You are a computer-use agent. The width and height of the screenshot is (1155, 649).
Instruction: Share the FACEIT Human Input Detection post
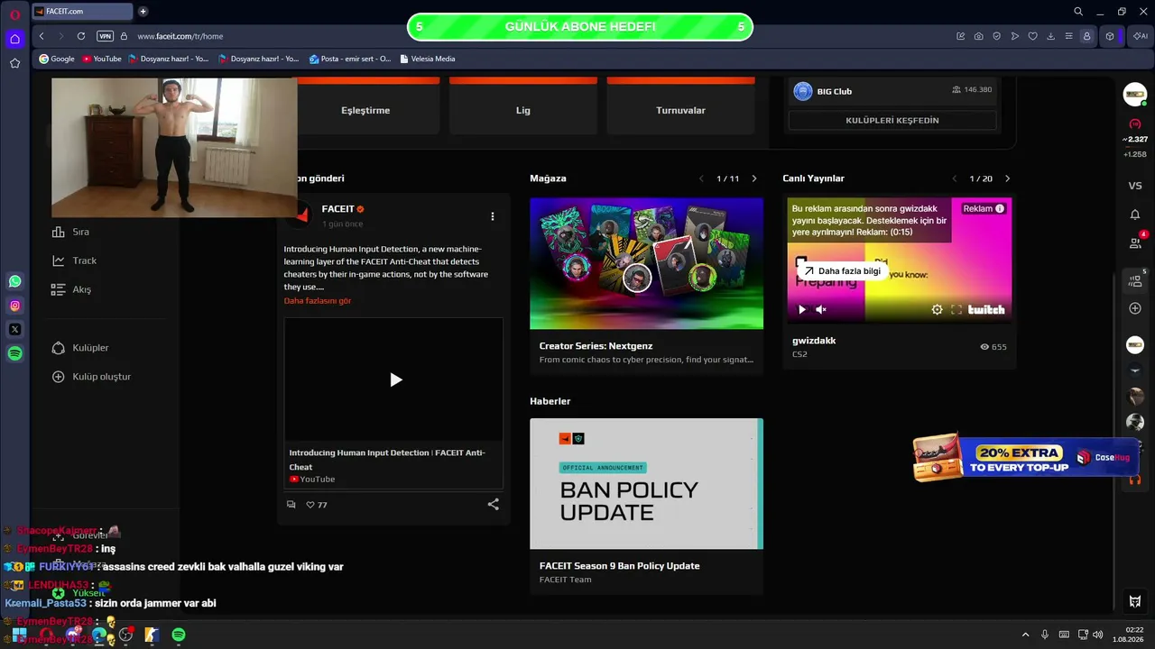point(493,504)
